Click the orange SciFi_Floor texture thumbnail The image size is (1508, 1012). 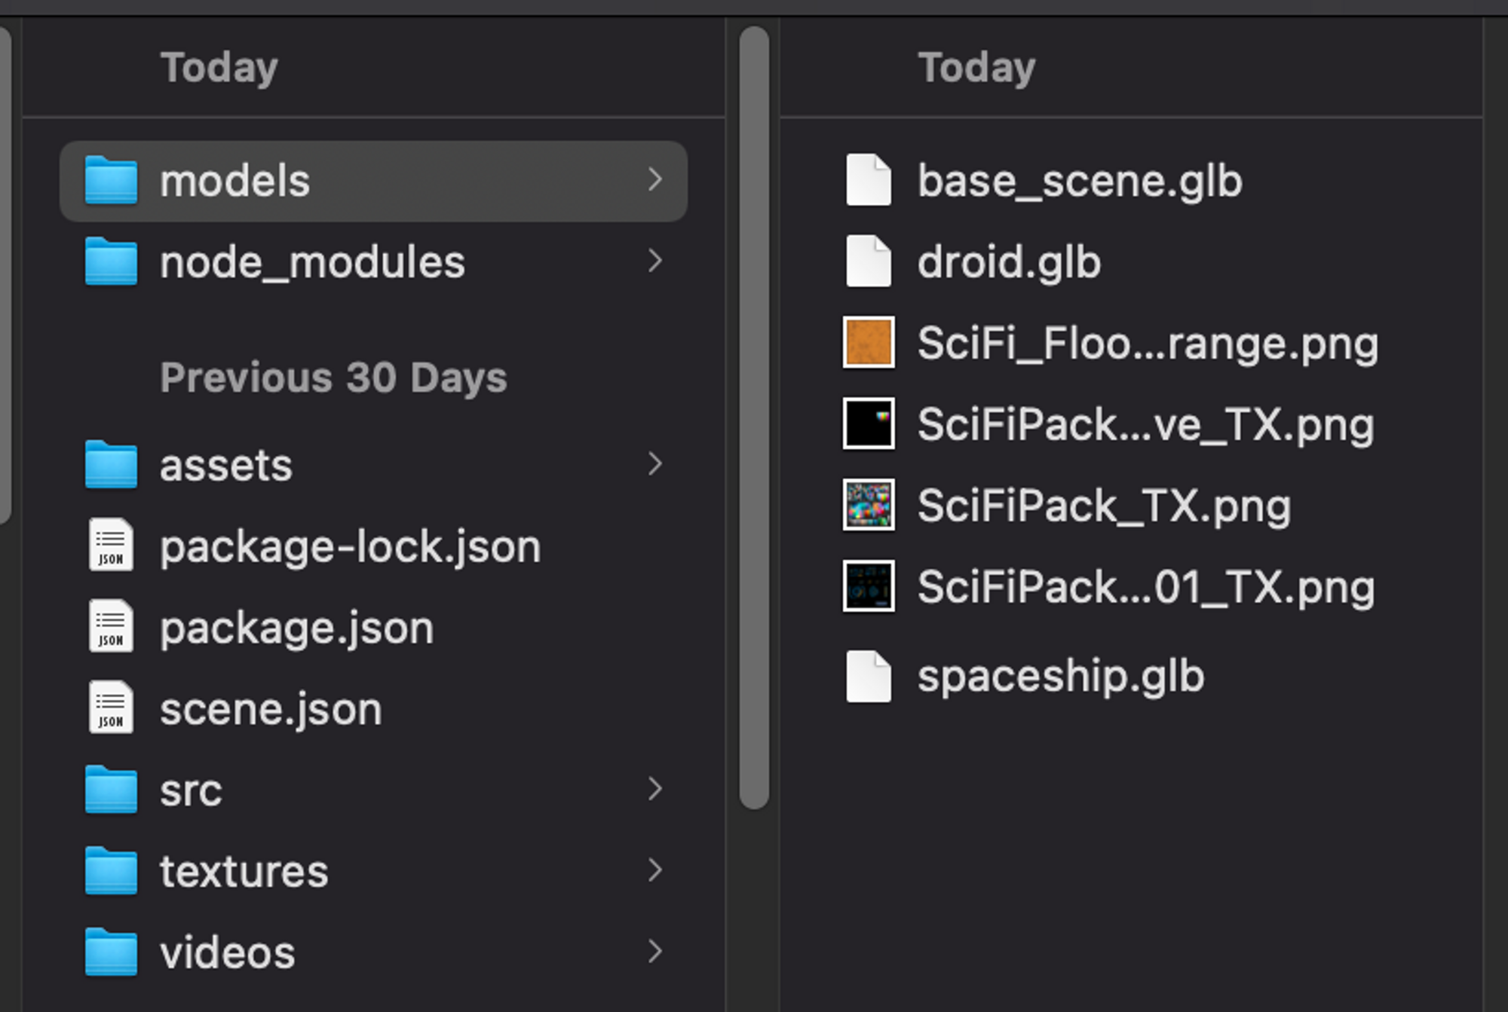point(868,343)
